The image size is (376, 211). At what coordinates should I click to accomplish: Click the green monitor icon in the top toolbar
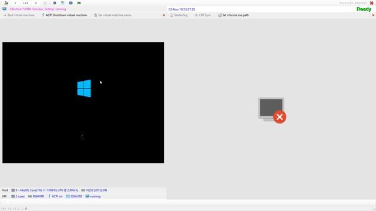tap(79, 3)
